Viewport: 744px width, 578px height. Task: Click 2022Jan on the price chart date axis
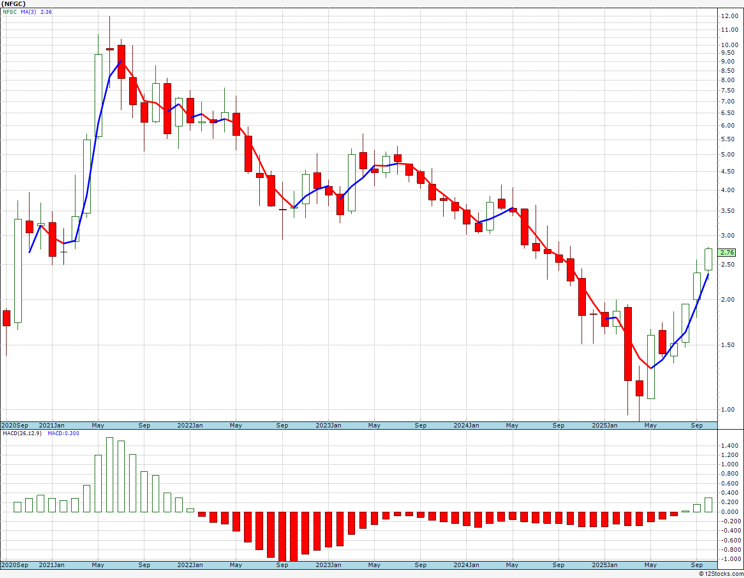190,425
